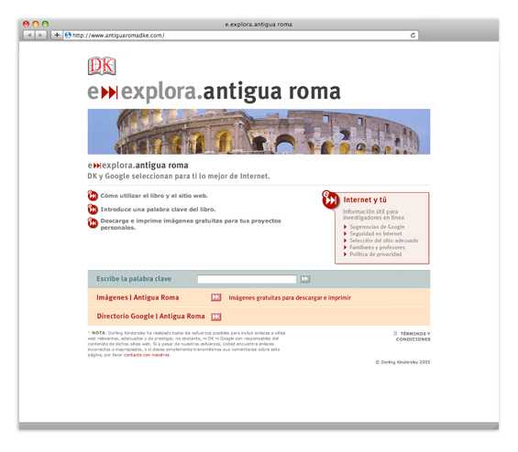Click 'contacte con nosotros' link
This screenshot has width=518, height=452.
tap(147, 355)
